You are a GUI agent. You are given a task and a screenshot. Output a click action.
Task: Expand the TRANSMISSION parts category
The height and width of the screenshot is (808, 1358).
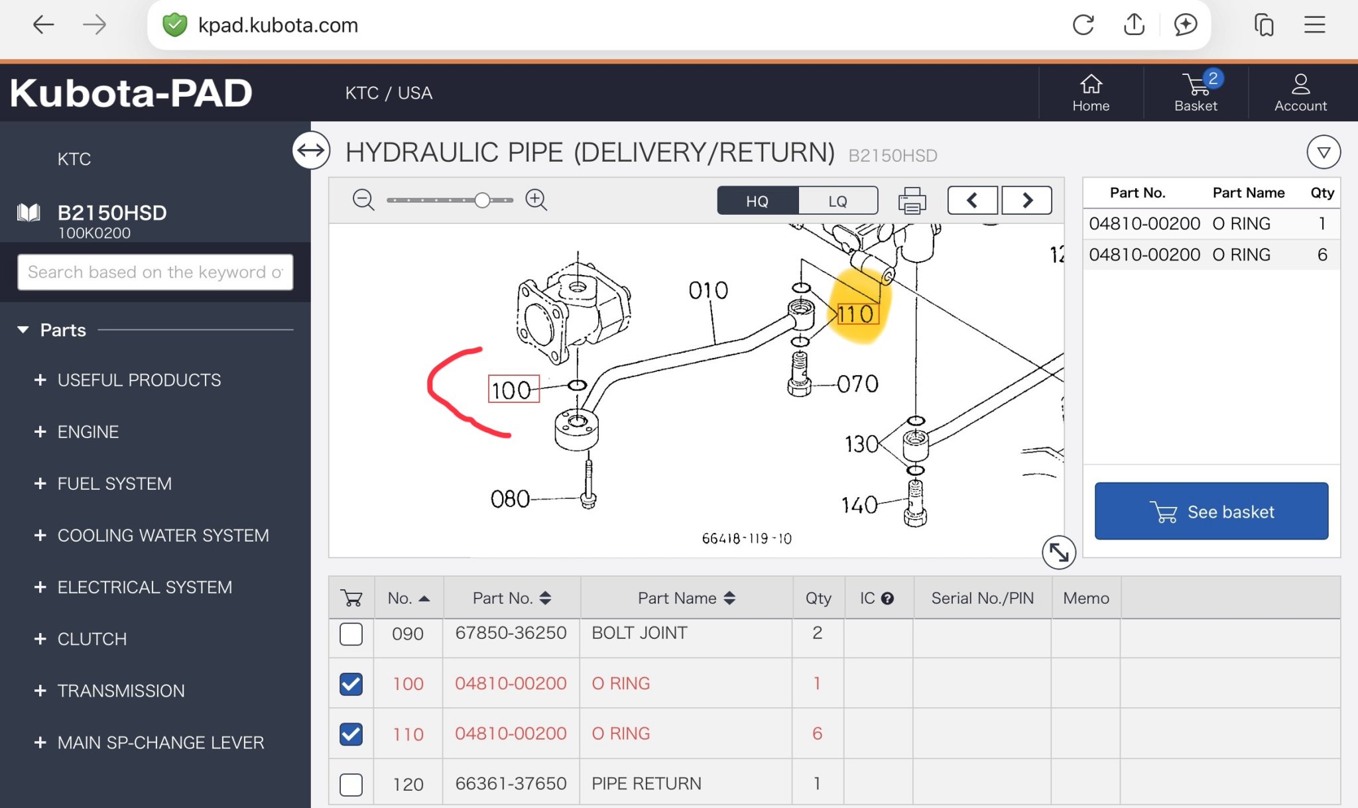tap(121, 691)
